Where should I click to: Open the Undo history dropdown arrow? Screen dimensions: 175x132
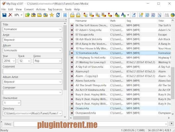click(x=21, y=15)
